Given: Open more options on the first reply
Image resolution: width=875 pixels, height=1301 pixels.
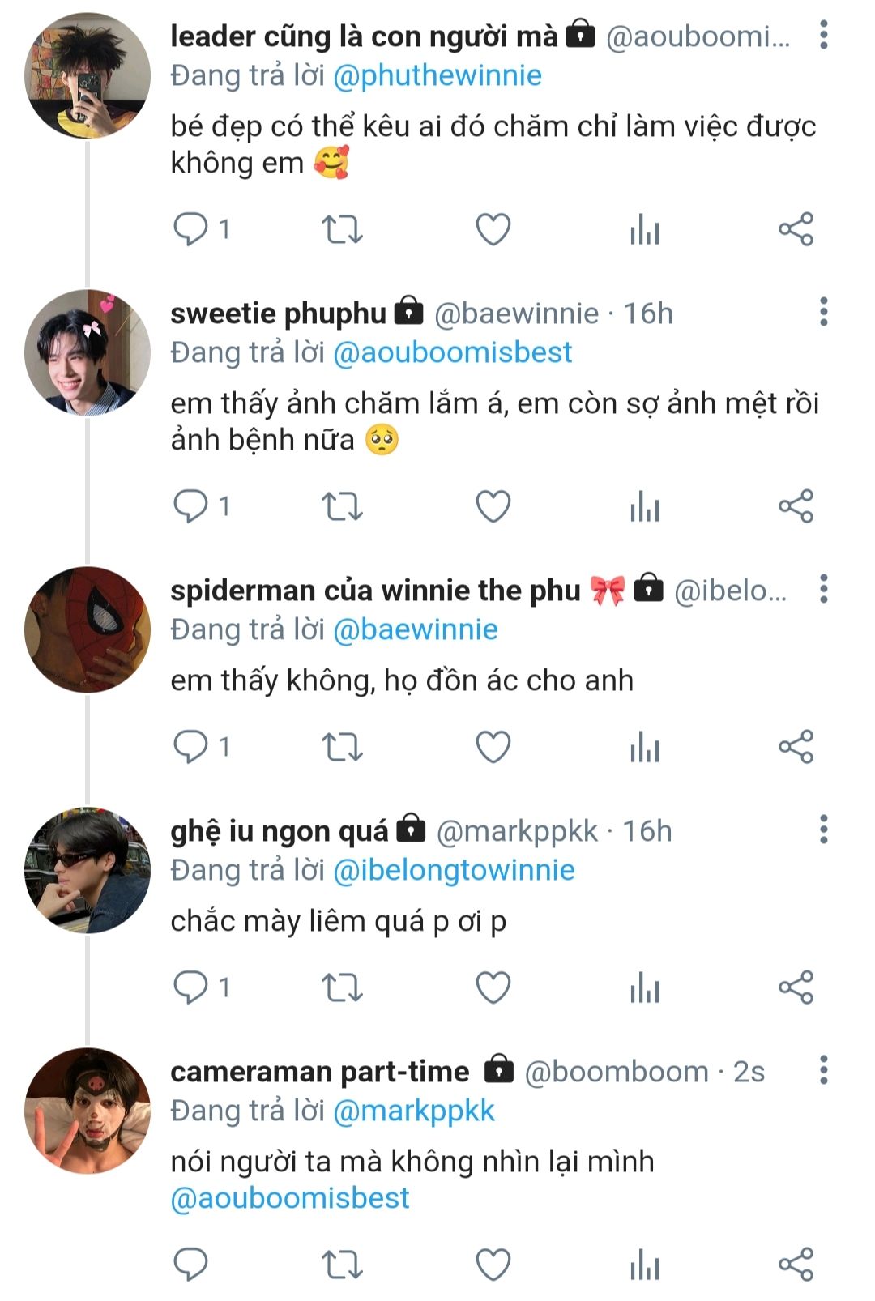Looking at the screenshot, I should (x=823, y=35).
